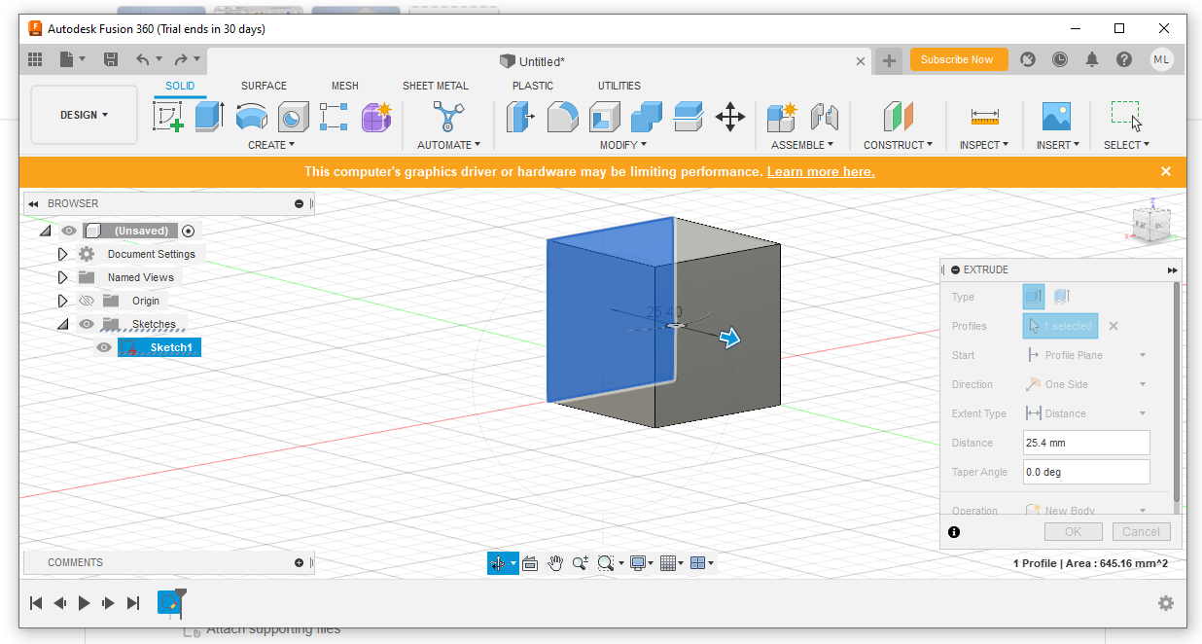Select the Rectangular Pattern tool
Screen dimensions: 1202x644
pyautogui.click(x=334, y=117)
